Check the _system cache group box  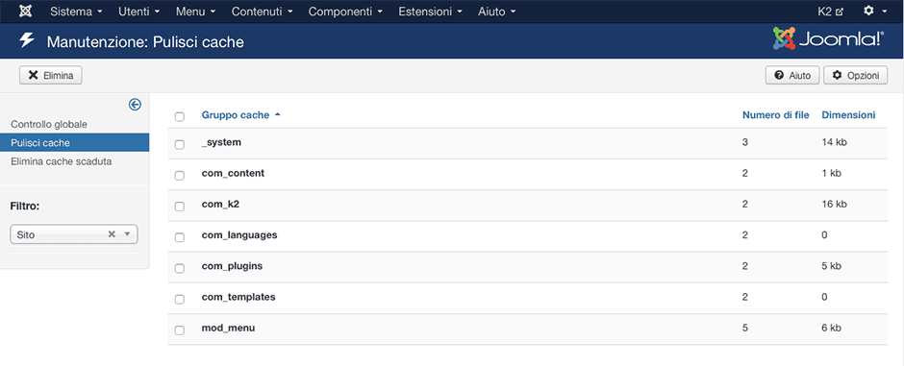(179, 144)
